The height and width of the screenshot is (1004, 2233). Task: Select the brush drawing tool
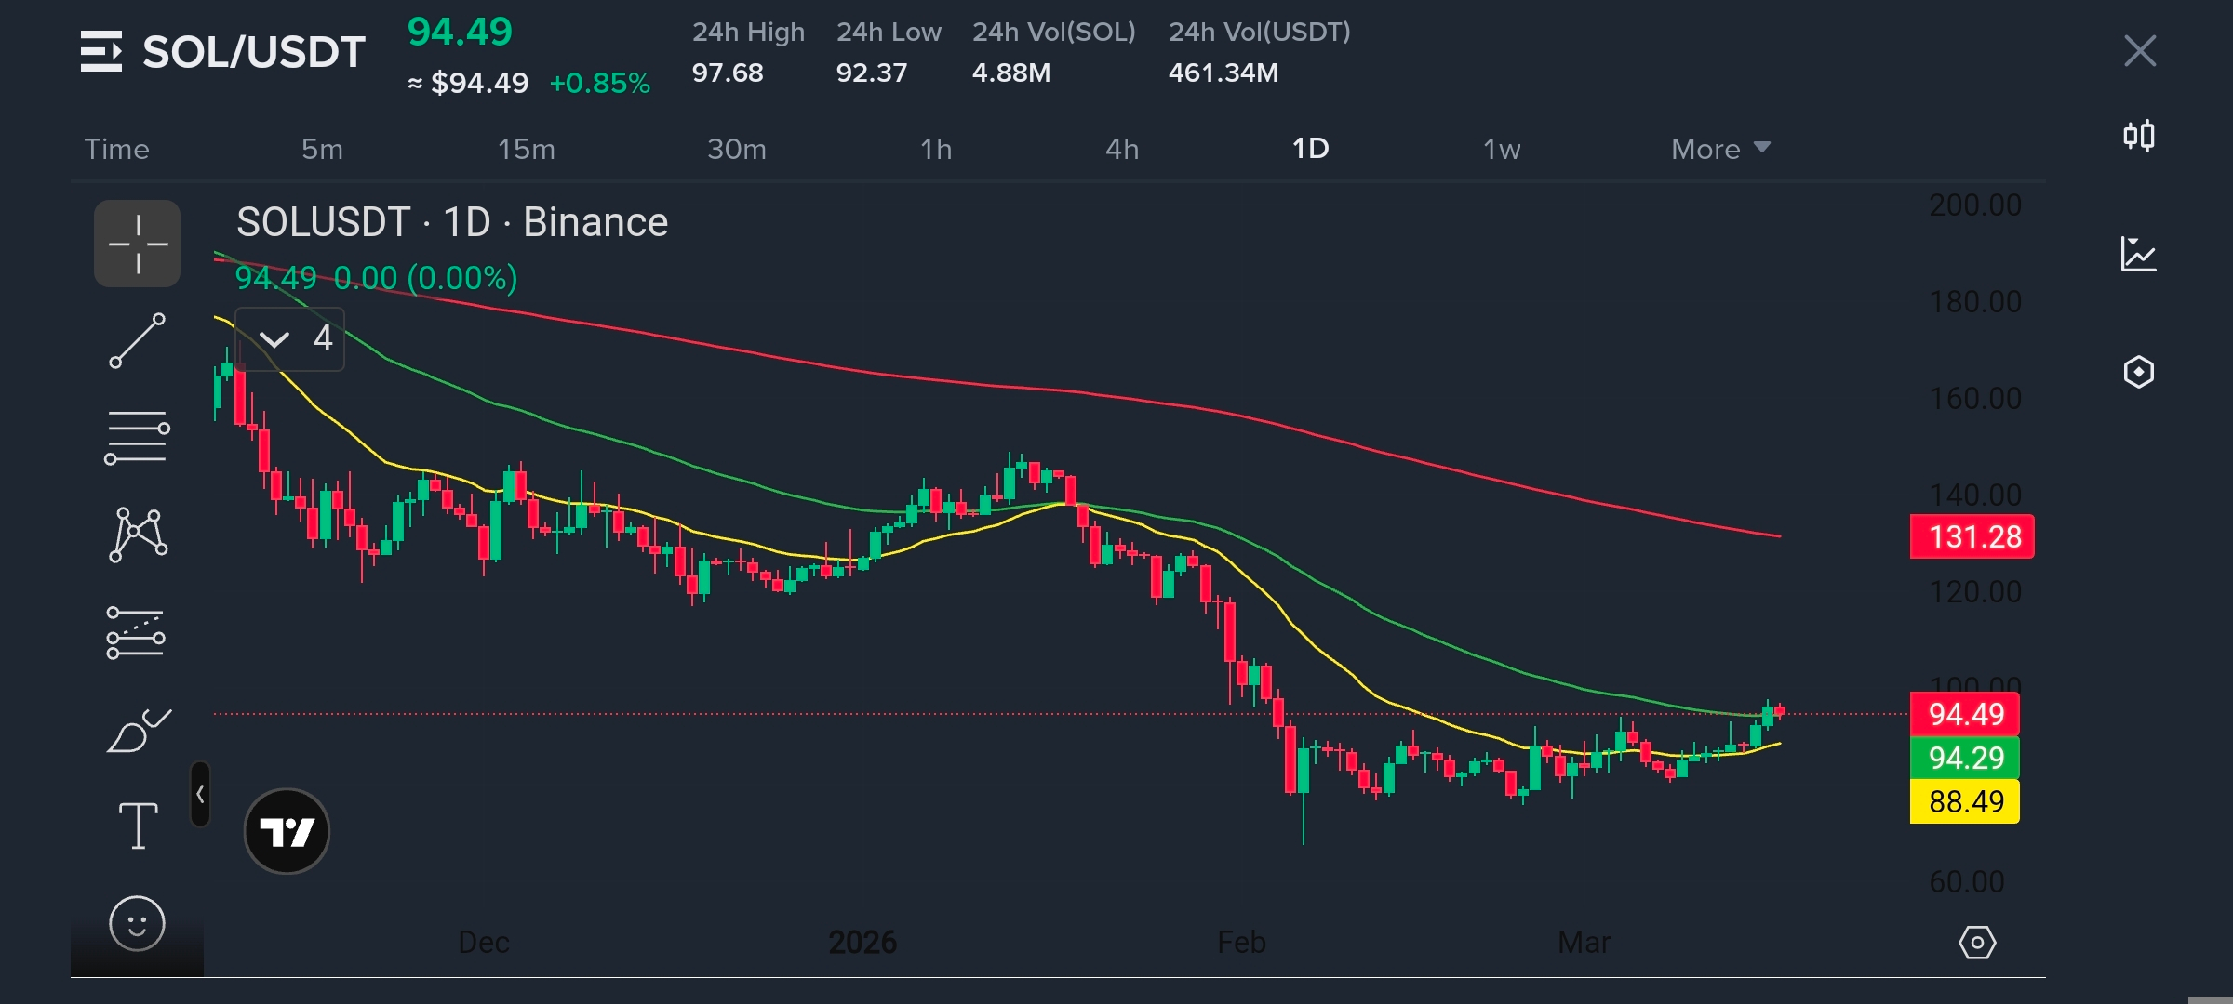click(138, 731)
